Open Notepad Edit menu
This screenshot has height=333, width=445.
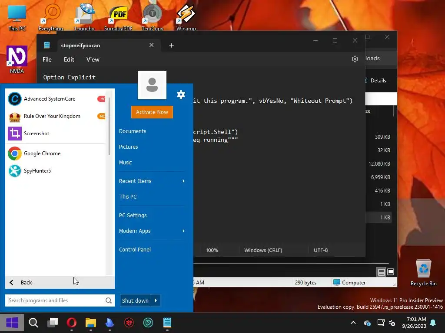coord(69,59)
